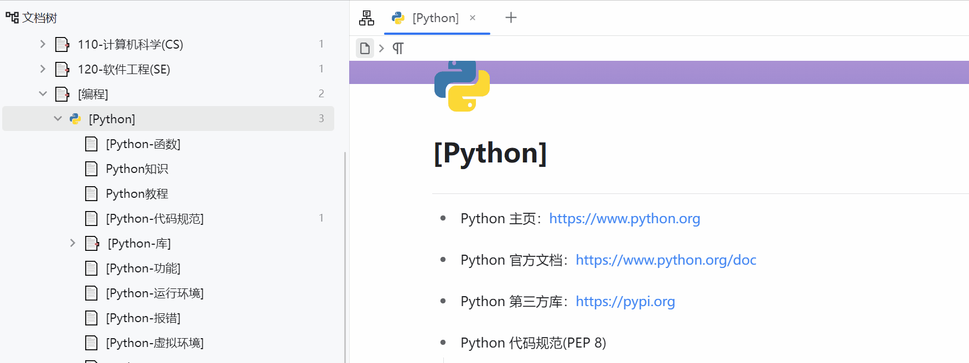Click file icon of [Python-功能]
Viewport: 969px width, 363px height.
pos(91,269)
